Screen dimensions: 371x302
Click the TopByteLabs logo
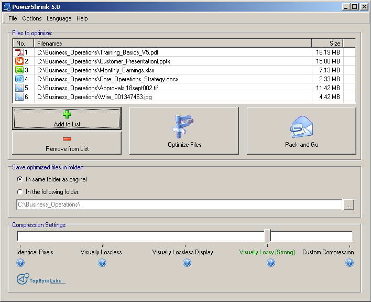(x=41, y=279)
